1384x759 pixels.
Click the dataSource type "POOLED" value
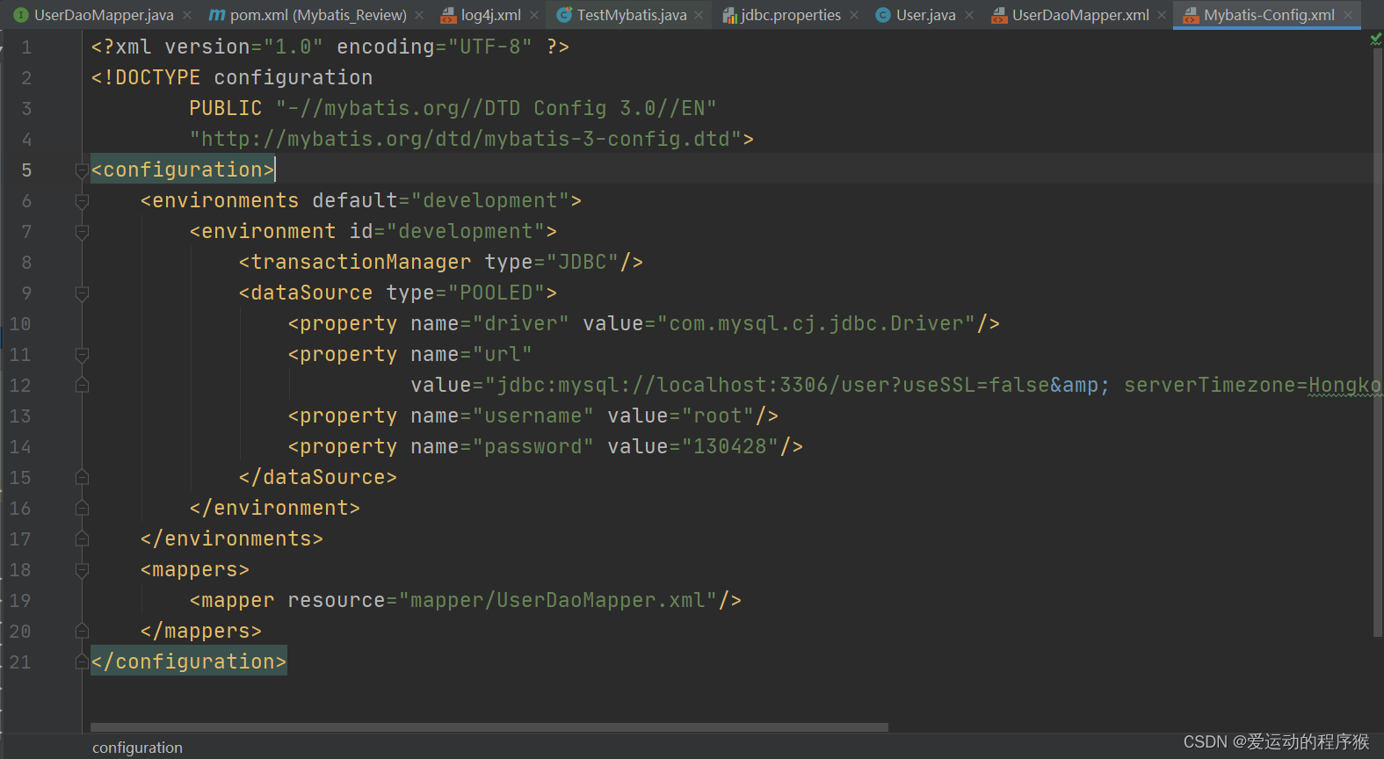click(496, 293)
